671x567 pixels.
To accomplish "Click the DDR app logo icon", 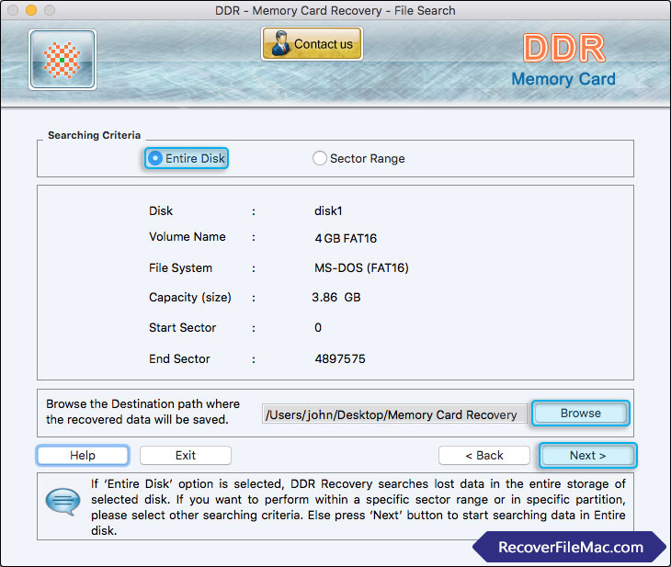I will click(63, 60).
